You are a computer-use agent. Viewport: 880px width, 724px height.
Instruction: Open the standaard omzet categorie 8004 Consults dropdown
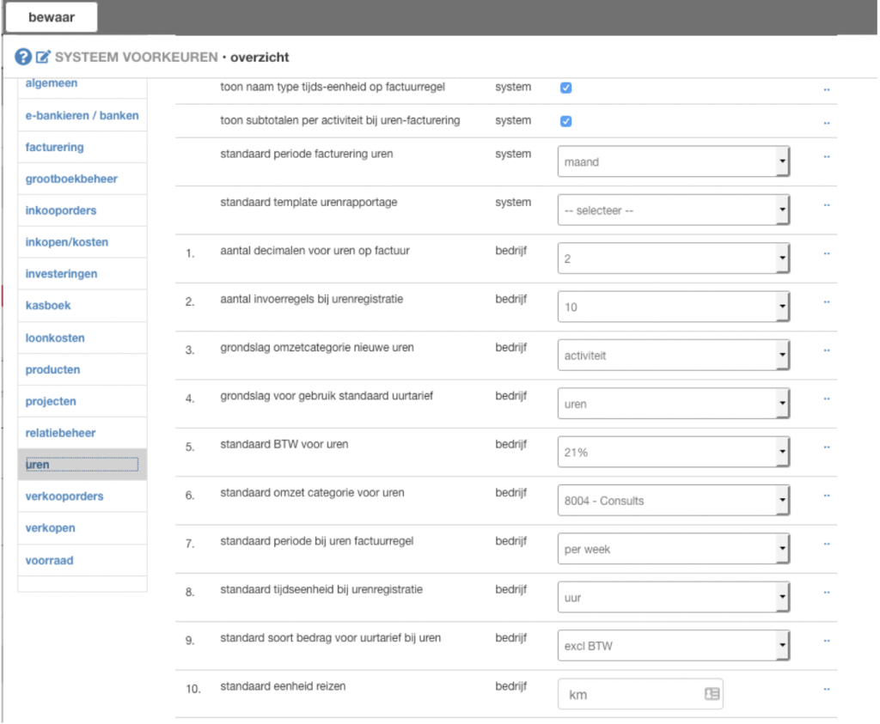click(x=674, y=500)
